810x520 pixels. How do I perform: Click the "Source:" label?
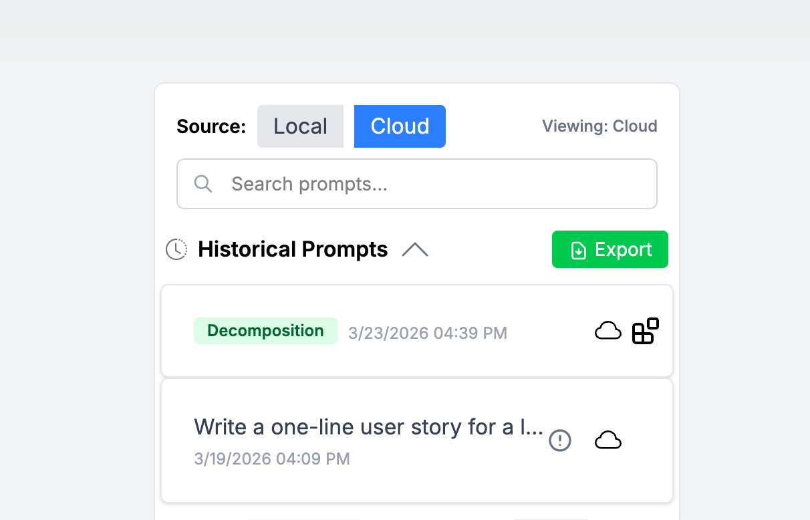click(211, 126)
